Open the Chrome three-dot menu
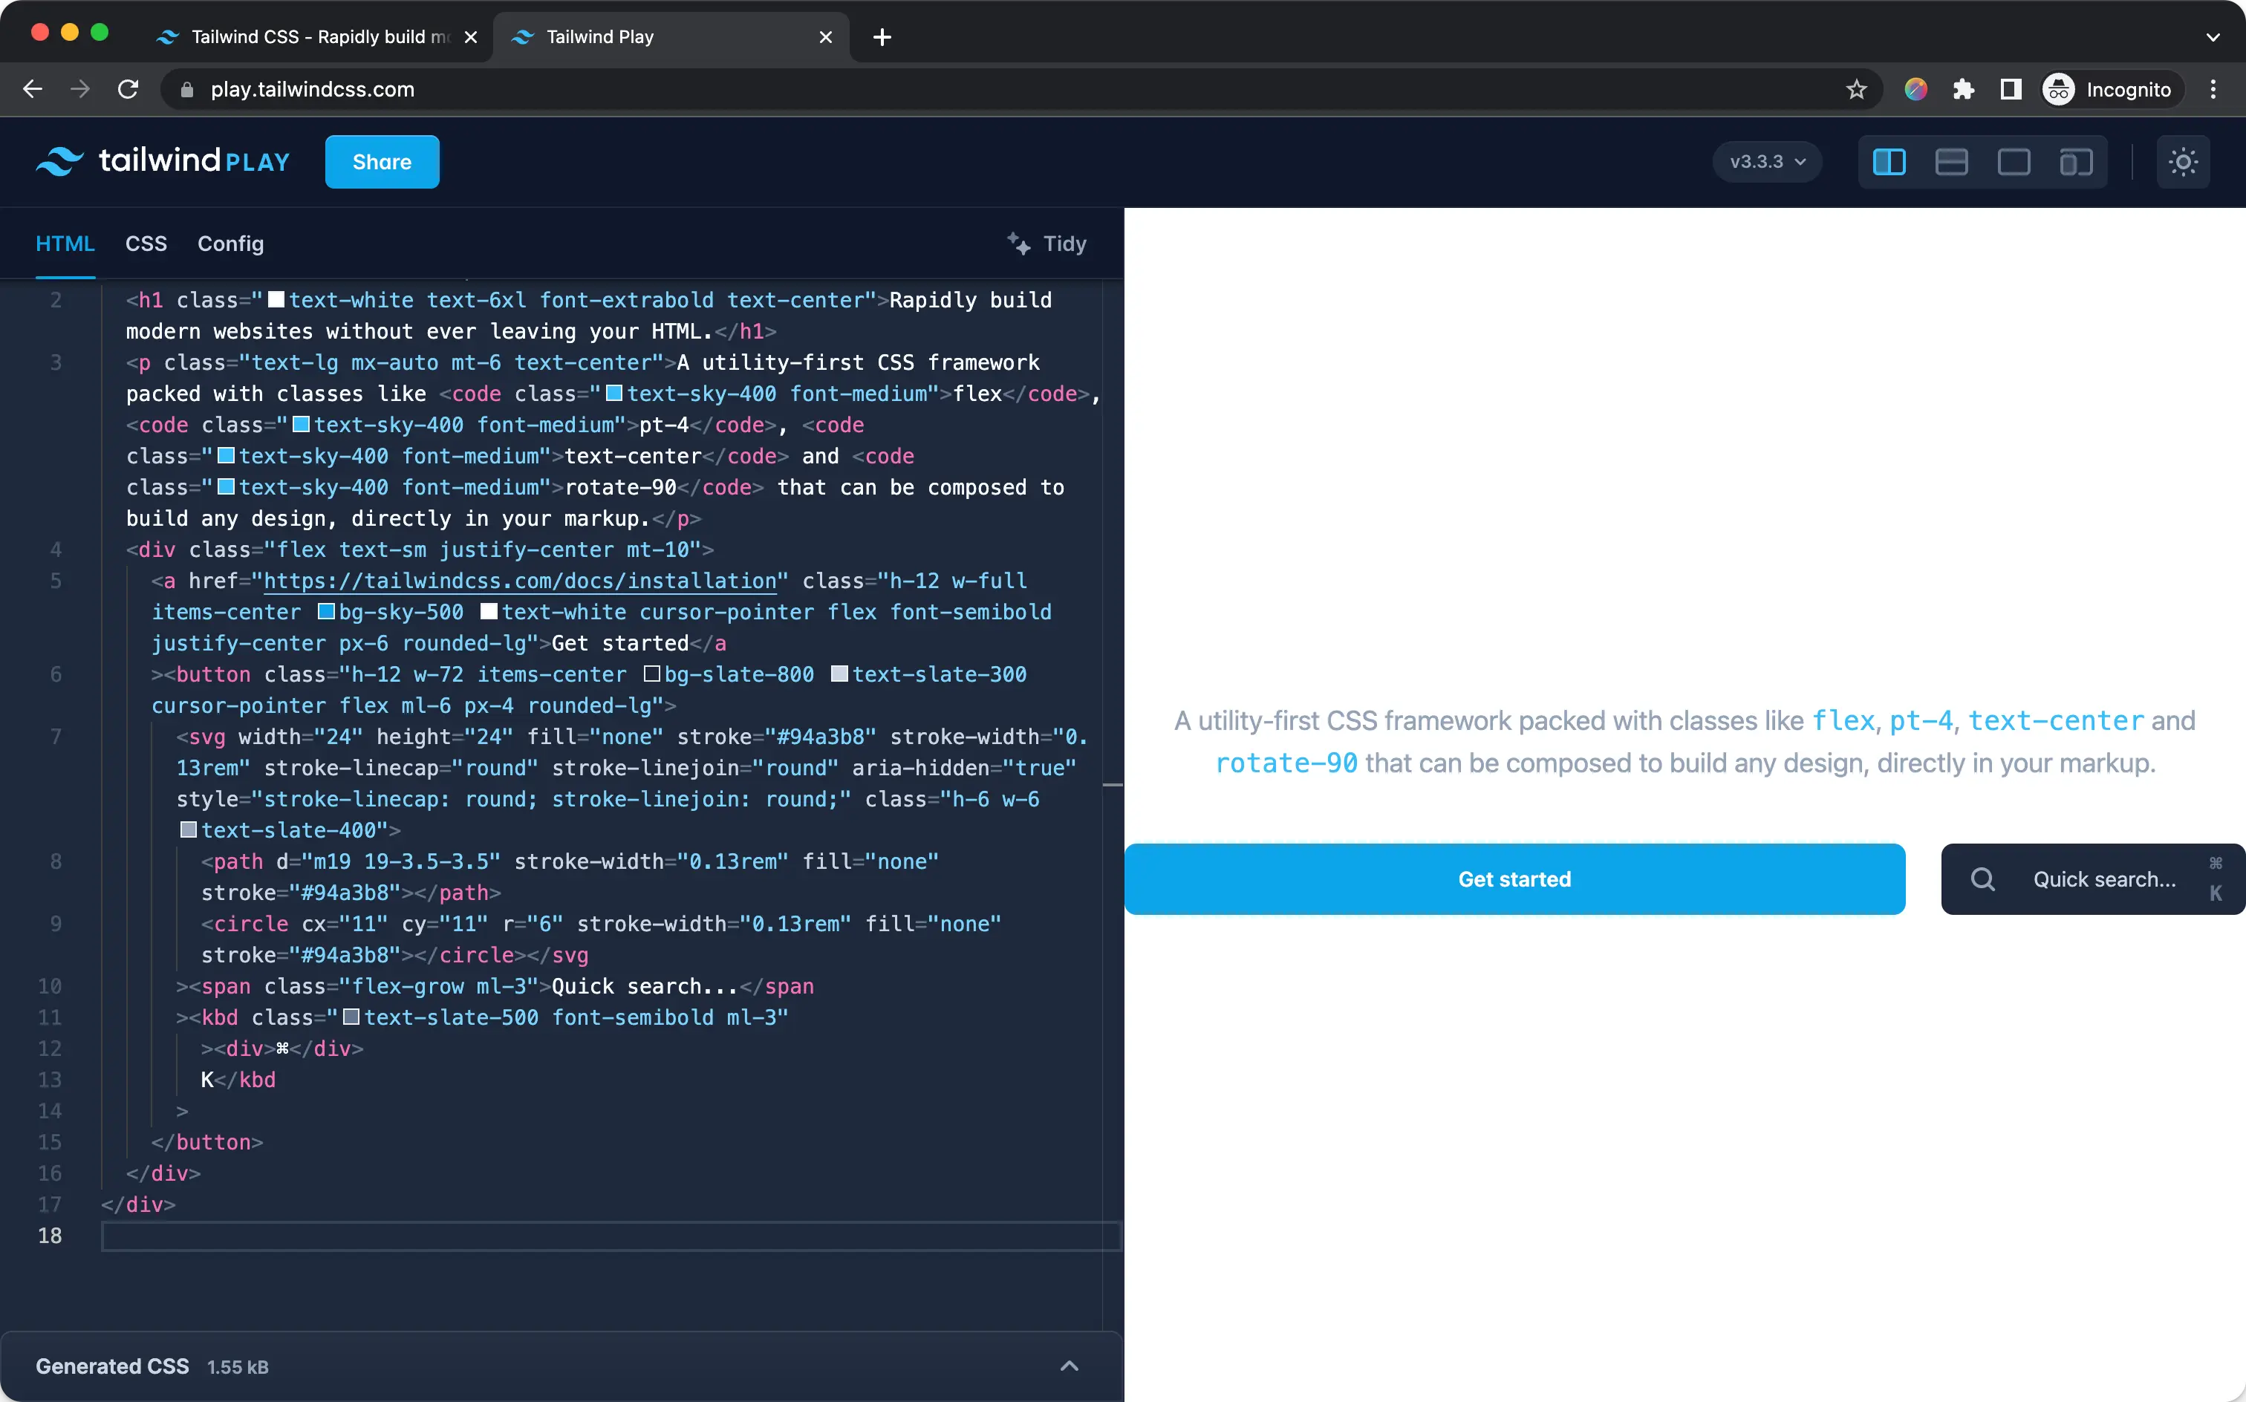 (x=2213, y=89)
